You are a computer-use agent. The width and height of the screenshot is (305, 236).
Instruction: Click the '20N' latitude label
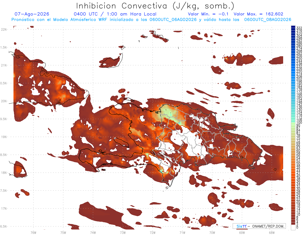pyautogui.click(x=4, y=101)
